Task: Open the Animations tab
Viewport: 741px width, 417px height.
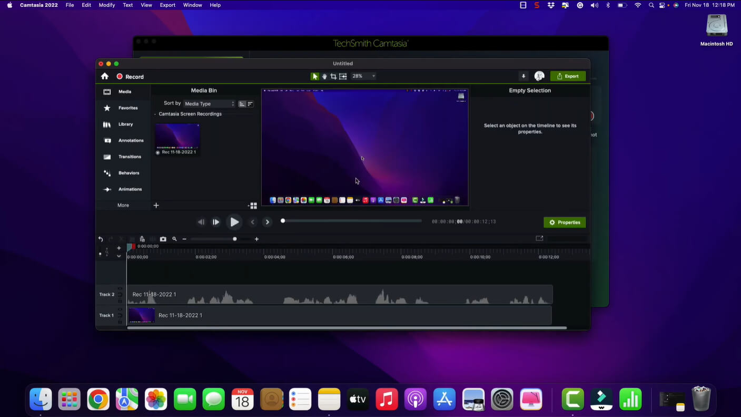Action: click(123, 189)
